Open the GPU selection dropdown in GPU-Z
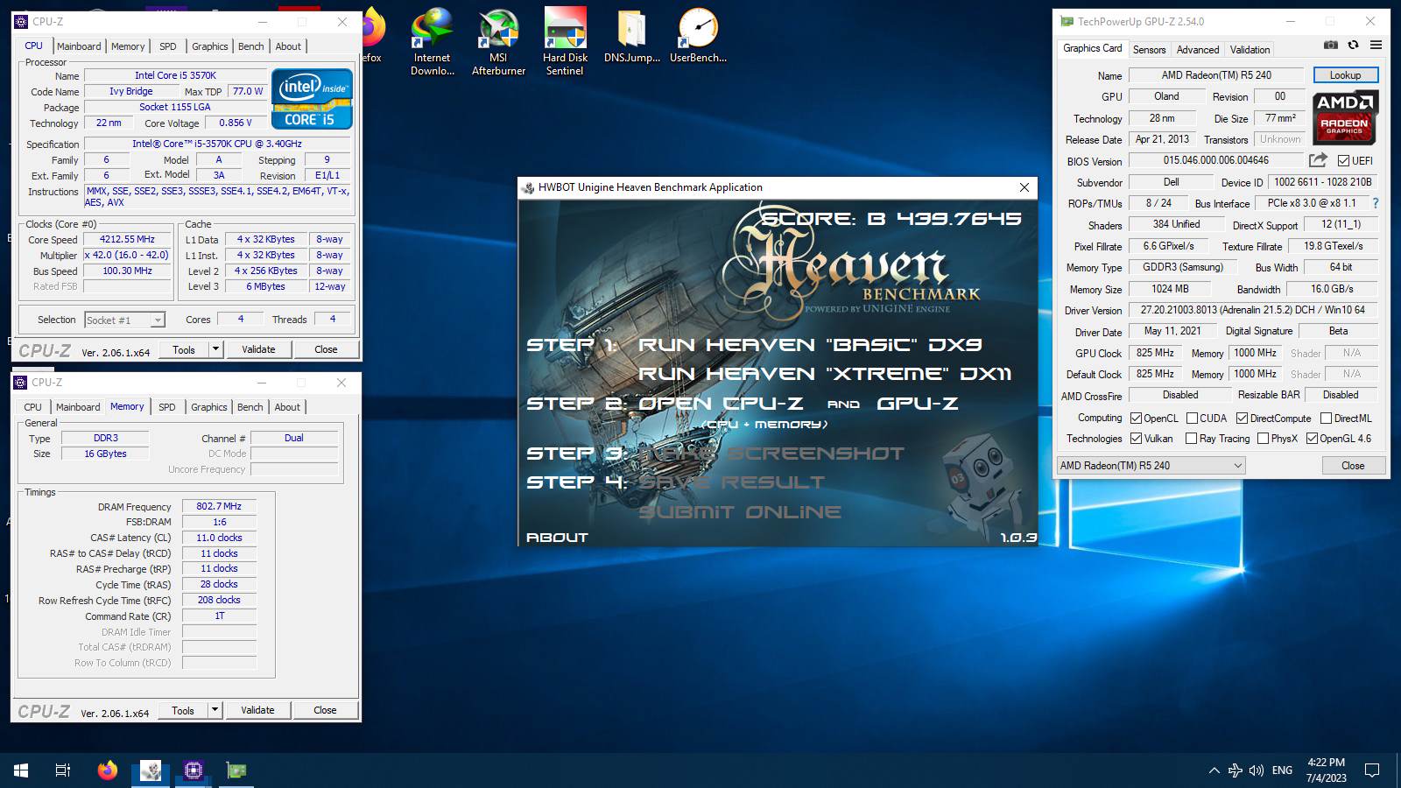 coord(1151,466)
